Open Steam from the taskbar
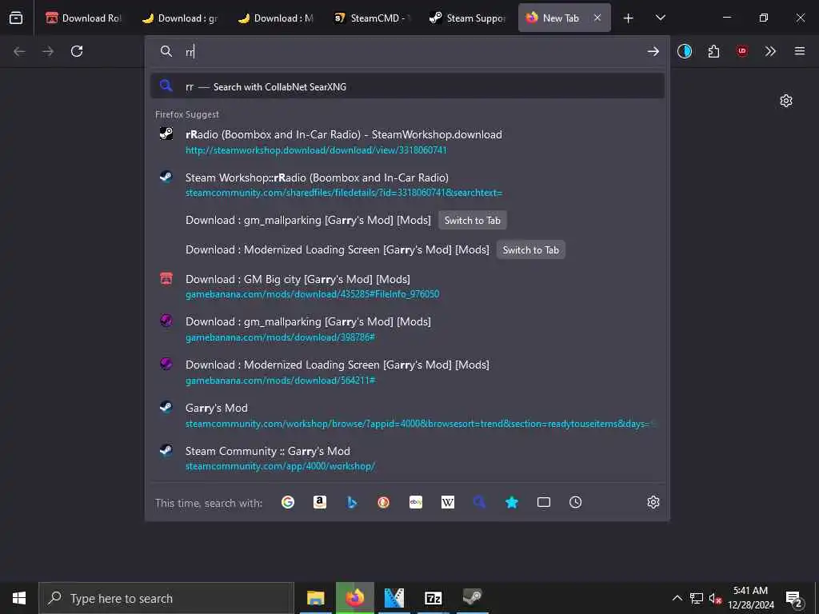This screenshot has height=614, width=819. coord(473,598)
